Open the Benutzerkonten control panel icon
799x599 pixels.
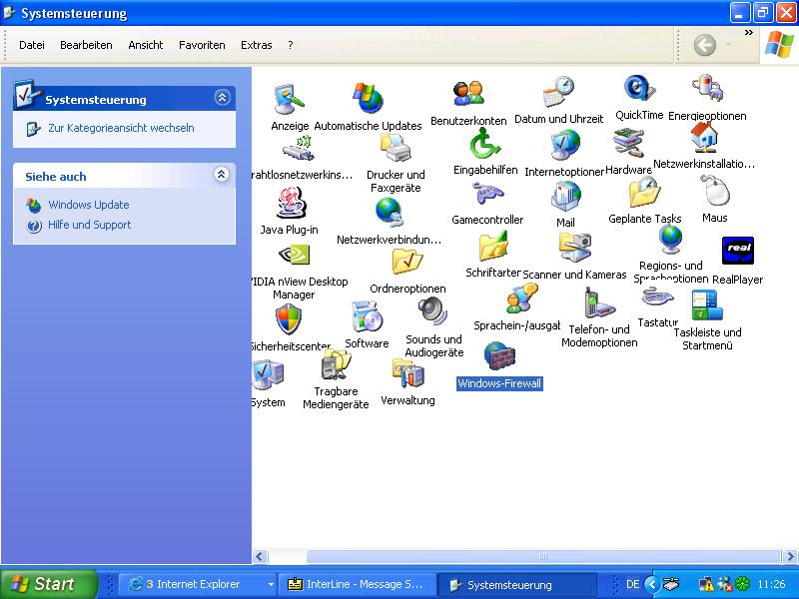coord(468,96)
